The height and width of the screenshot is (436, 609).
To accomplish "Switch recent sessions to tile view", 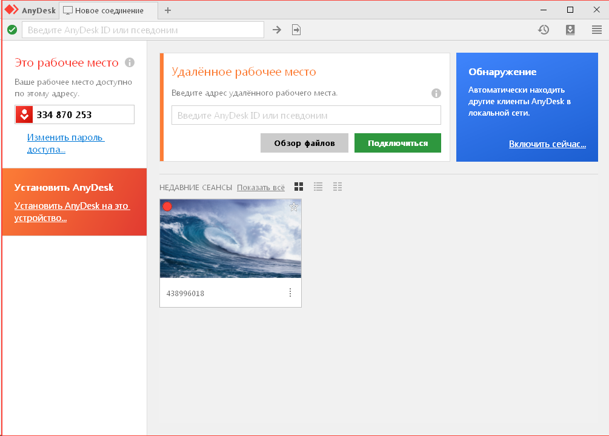I will click(299, 187).
